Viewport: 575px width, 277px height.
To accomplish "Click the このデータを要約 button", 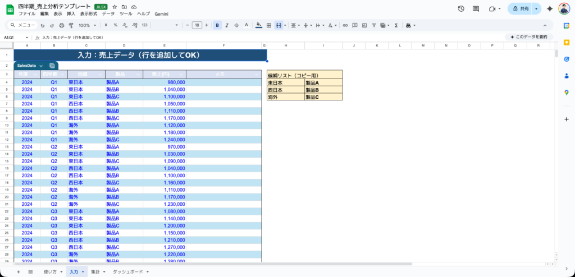I will click(530, 37).
